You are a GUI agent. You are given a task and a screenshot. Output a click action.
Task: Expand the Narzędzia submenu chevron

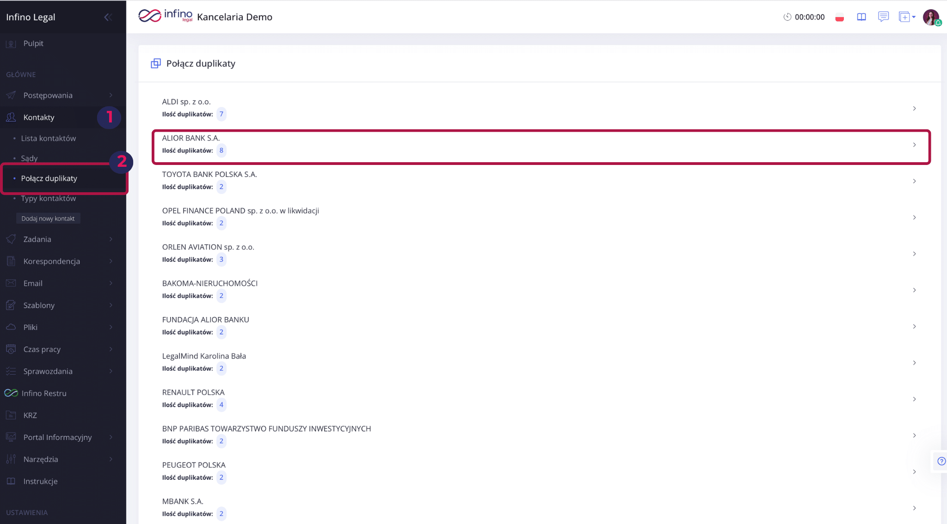[x=111, y=459]
